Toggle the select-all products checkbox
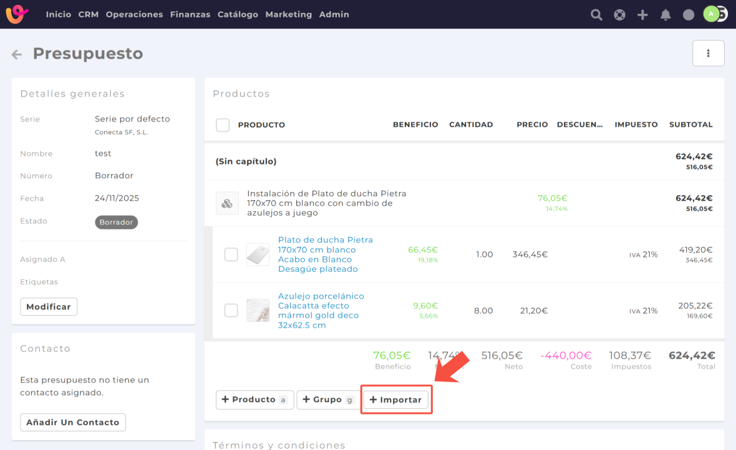 [x=223, y=125]
